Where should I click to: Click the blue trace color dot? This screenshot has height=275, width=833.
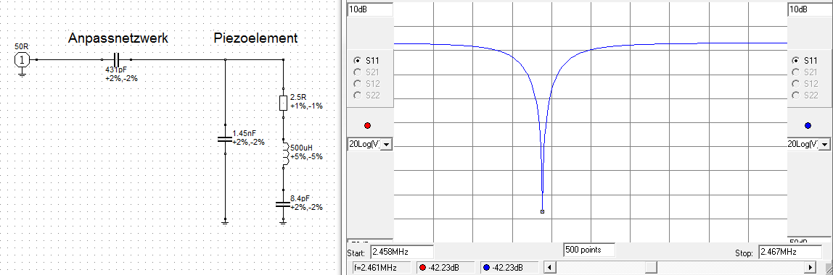(808, 126)
